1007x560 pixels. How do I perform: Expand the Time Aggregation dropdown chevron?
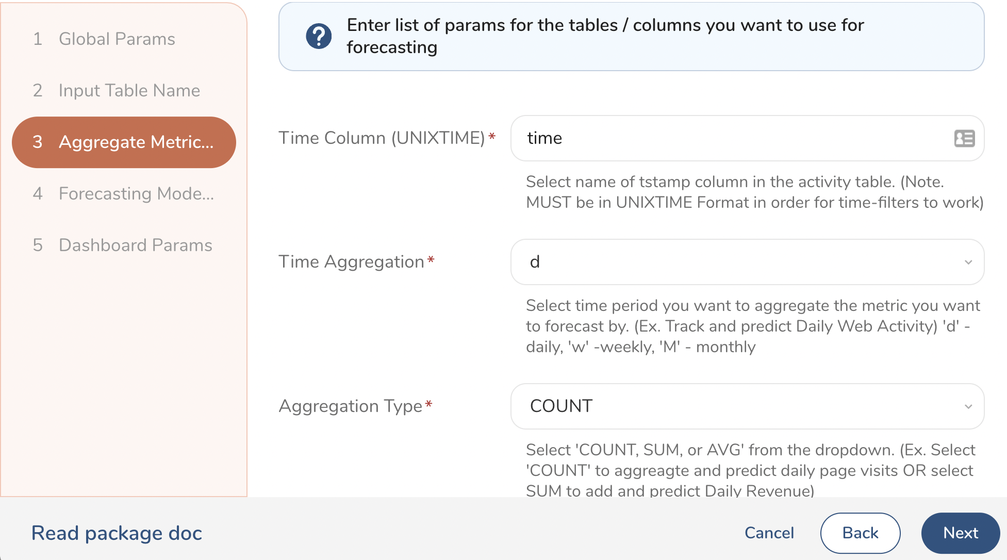click(x=968, y=262)
